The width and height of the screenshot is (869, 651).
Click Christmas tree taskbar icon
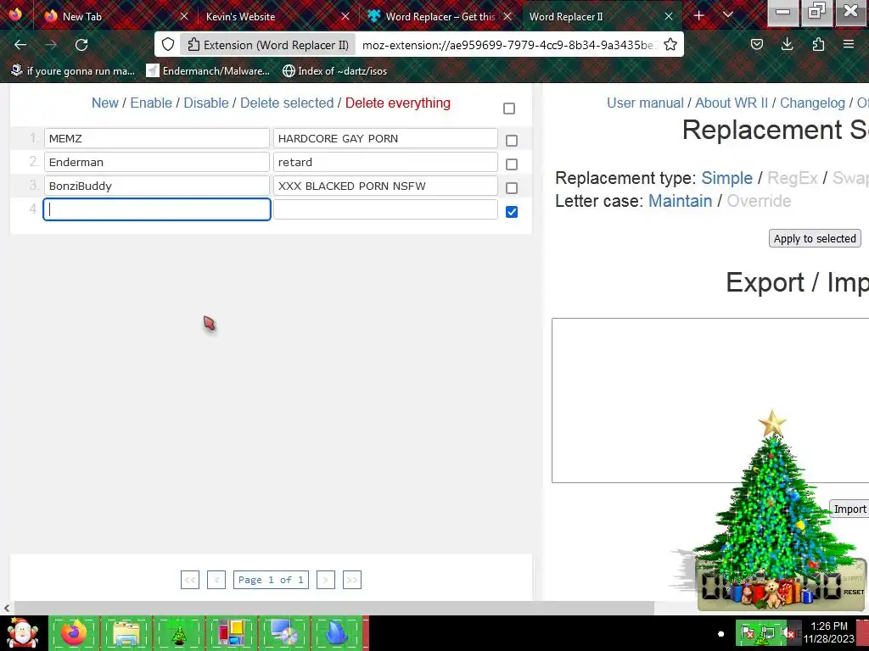click(178, 633)
